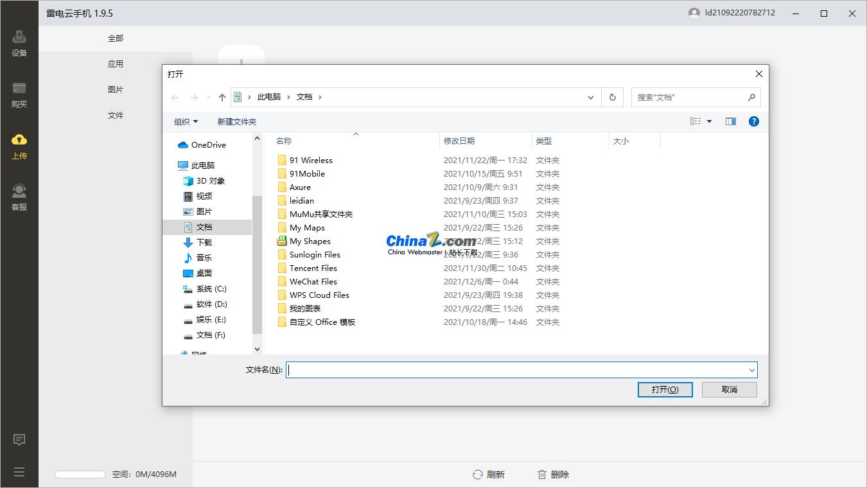The image size is (867, 488).
Task: Open 视频 in navigation tree
Action: click(198, 196)
